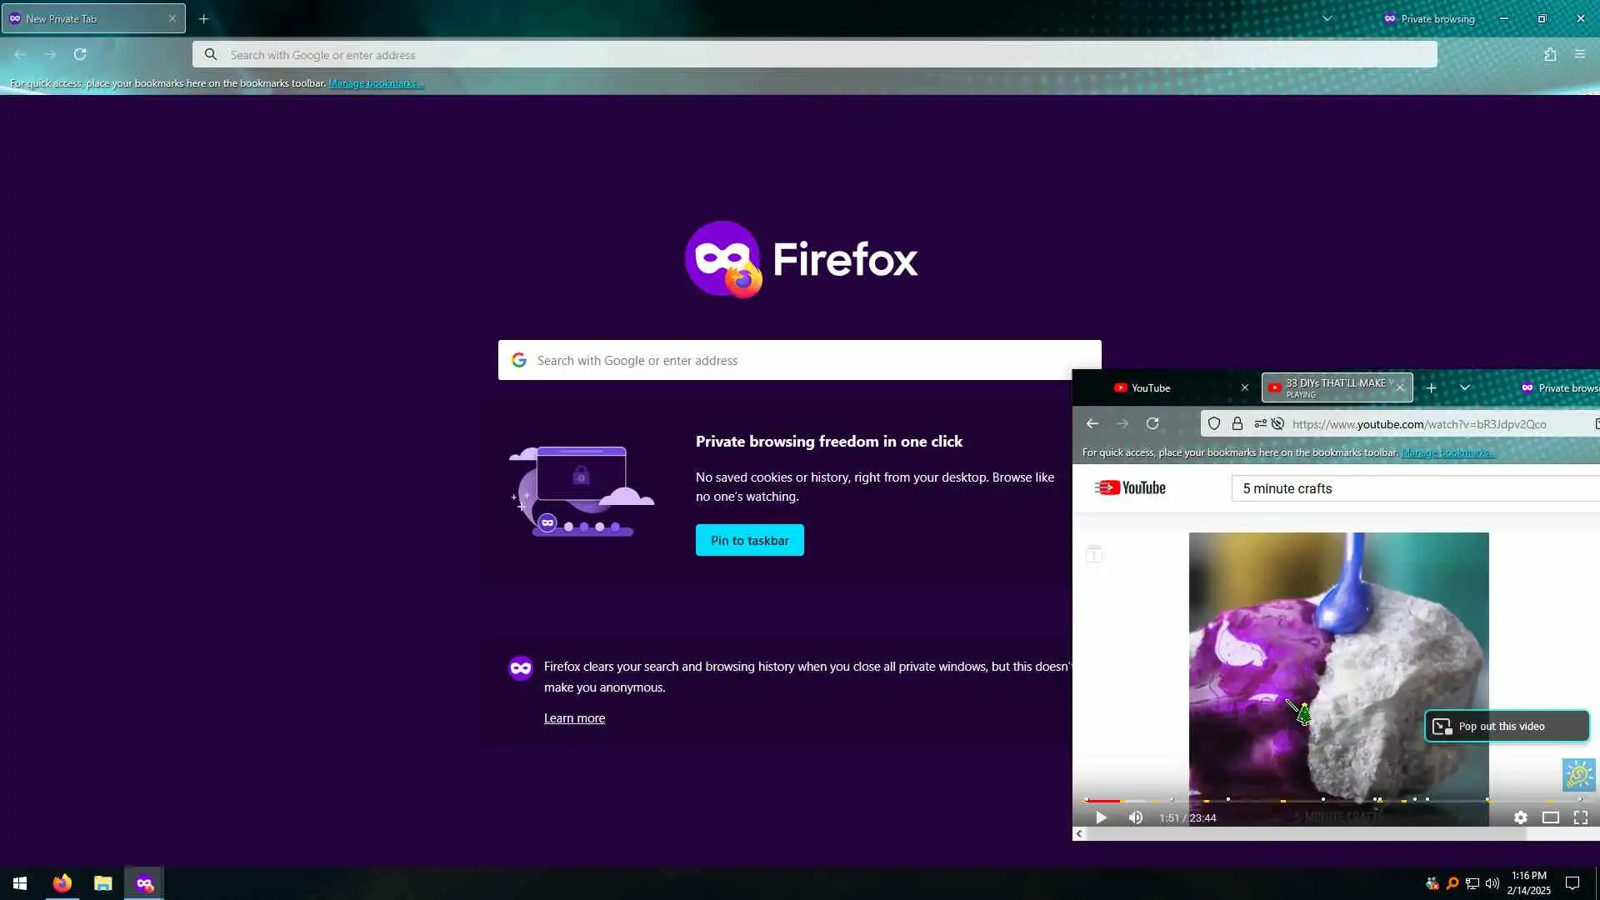Open Firefox extensions puzzle icon
The image size is (1600, 900).
(x=1550, y=54)
